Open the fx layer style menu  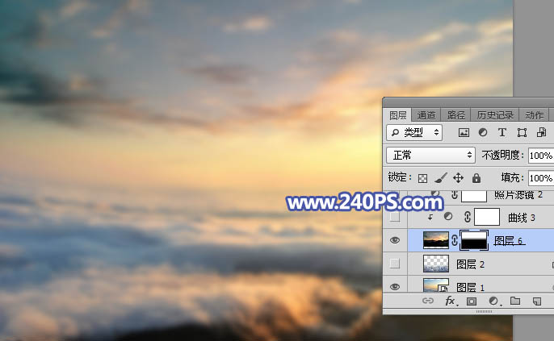click(x=451, y=301)
